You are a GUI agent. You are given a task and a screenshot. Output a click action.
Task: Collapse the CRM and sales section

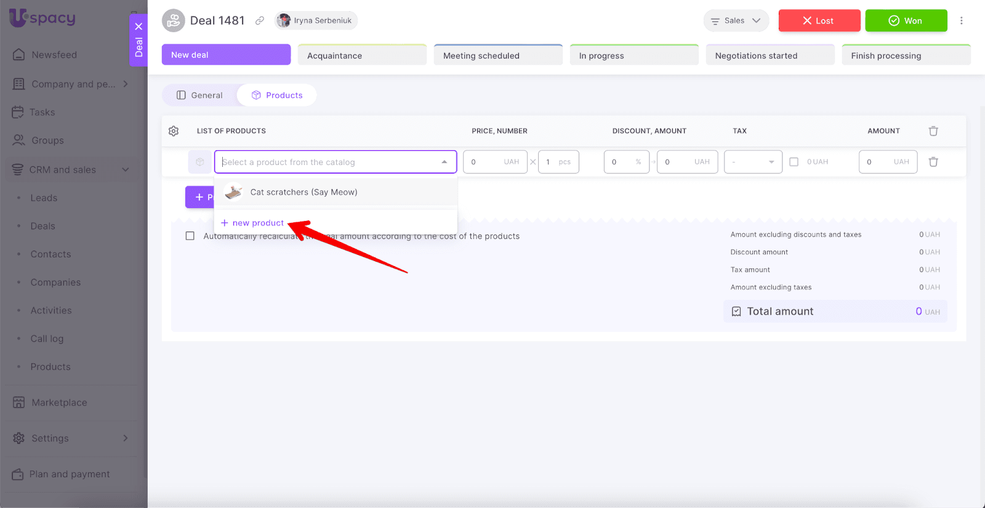126,170
